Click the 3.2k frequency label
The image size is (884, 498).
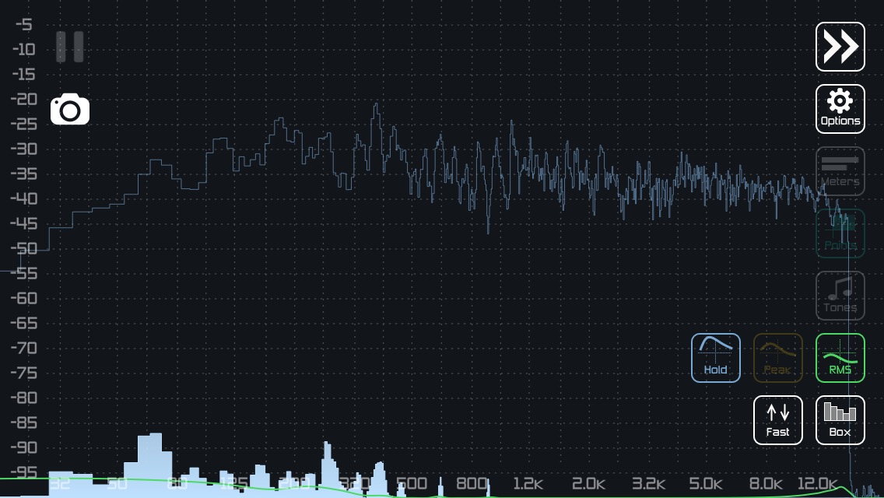(648, 484)
